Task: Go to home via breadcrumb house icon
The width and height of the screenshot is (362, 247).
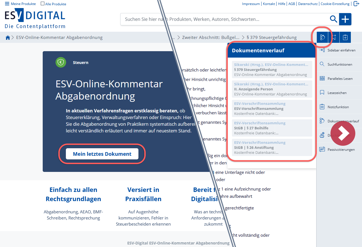Action: 8,38
